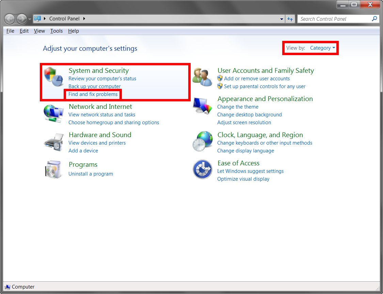This screenshot has height=294, width=383.
Task: Open the Programs disc box icon
Action: (54, 169)
